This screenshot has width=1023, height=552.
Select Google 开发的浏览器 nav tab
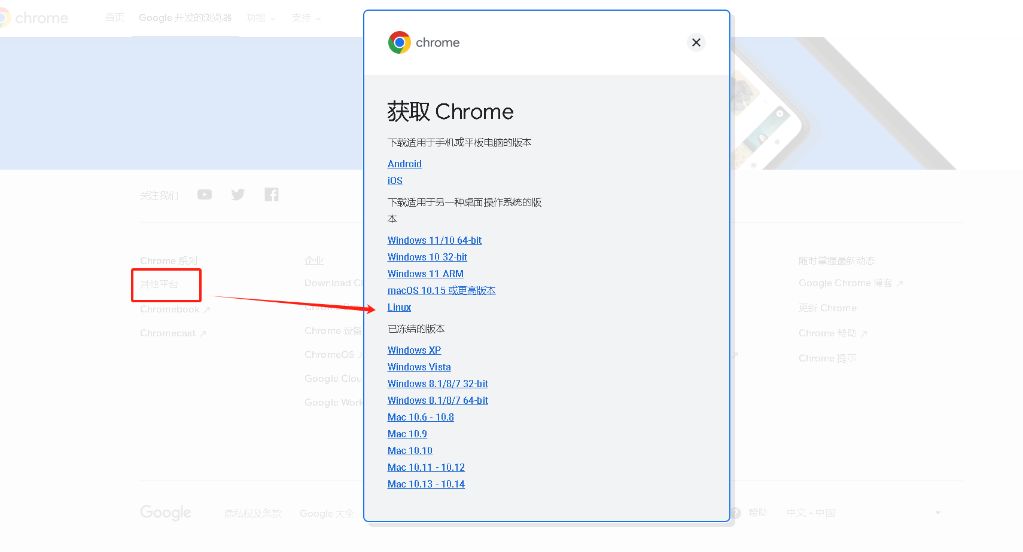[x=185, y=18]
